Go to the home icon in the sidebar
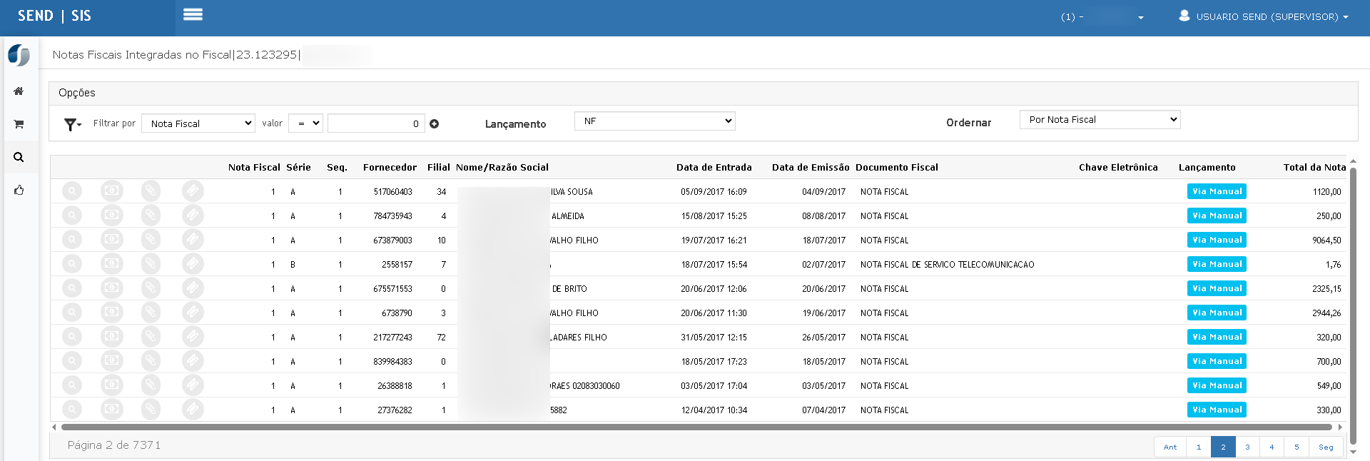 19,91
